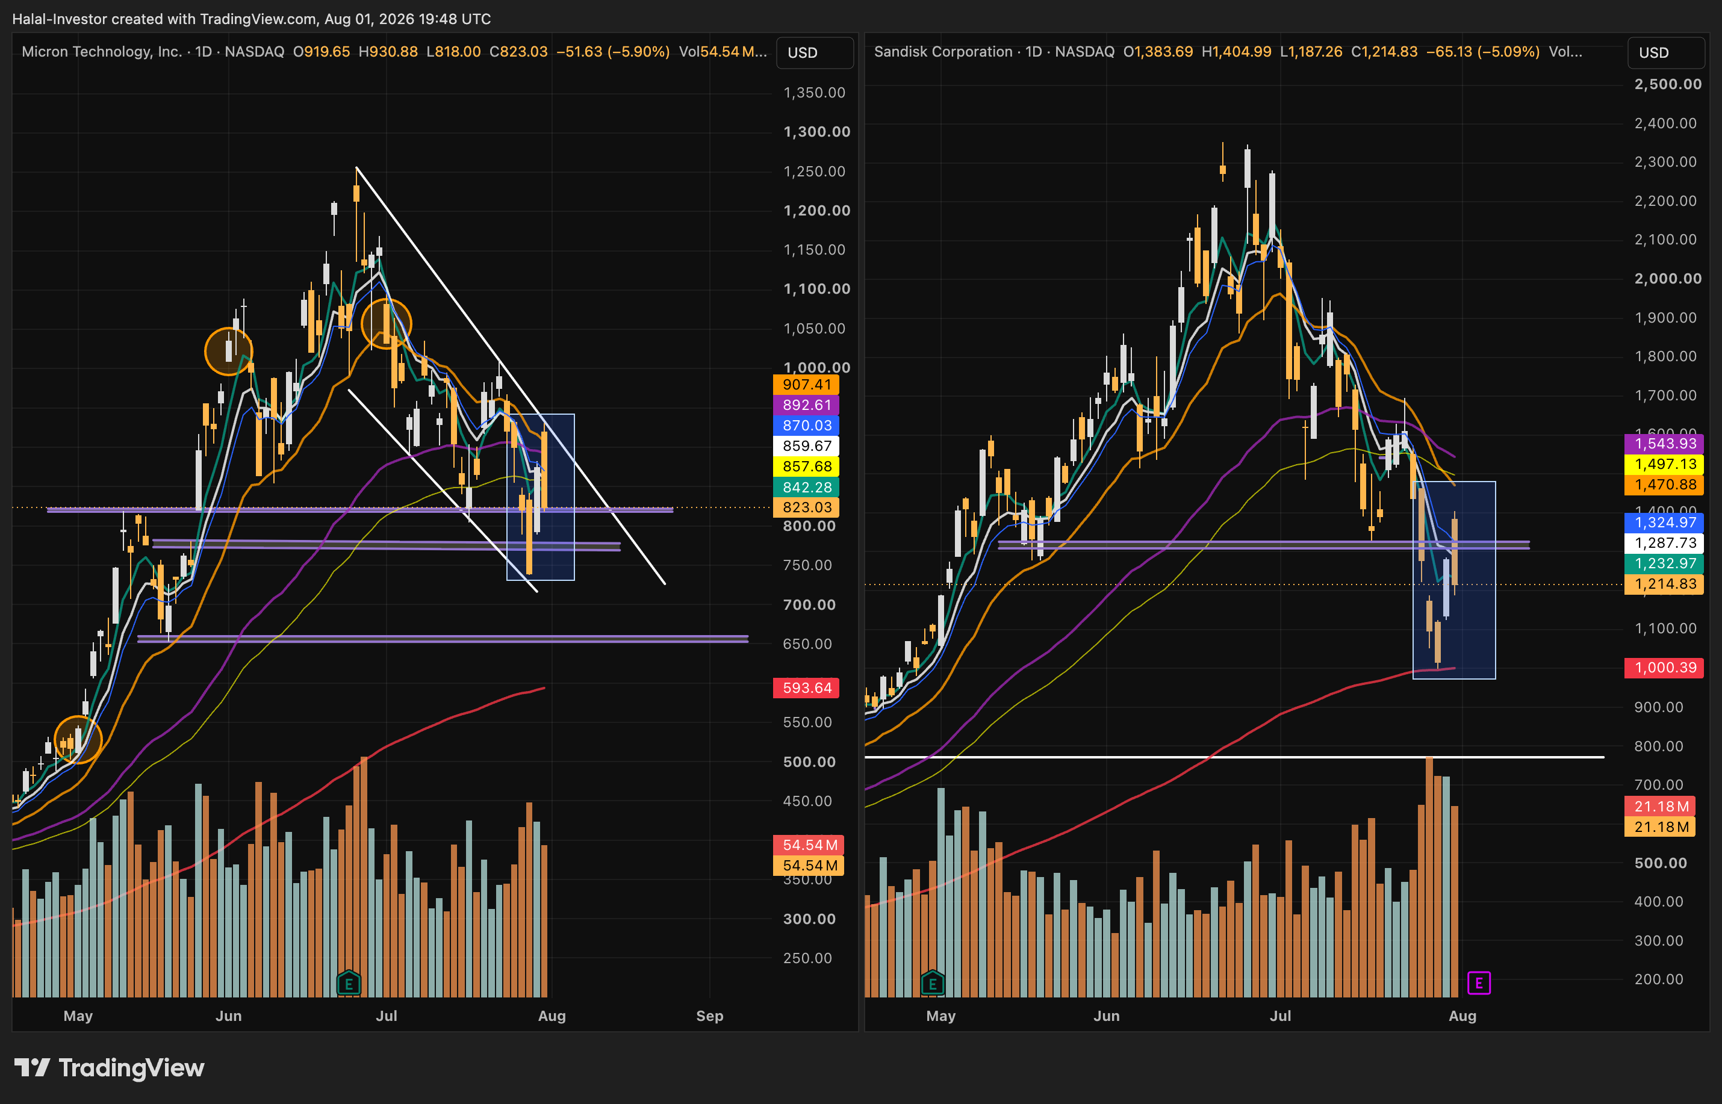Image resolution: width=1722 pixels, height=1104 pixels.
Task: Click the 1,214.83 last price label
Action: [1663, 585]
